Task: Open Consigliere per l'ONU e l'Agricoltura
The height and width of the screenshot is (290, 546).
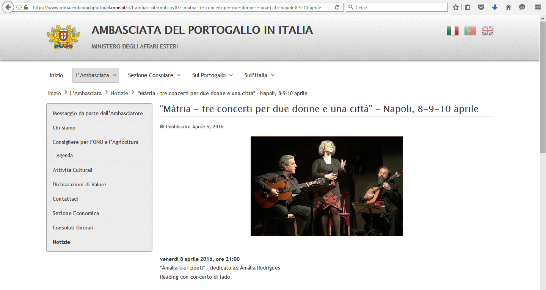Action: [x=96, y=142]
